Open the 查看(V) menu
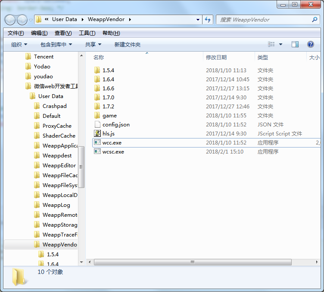This screenshot has height=292, width=324. [x=63, y=33]
